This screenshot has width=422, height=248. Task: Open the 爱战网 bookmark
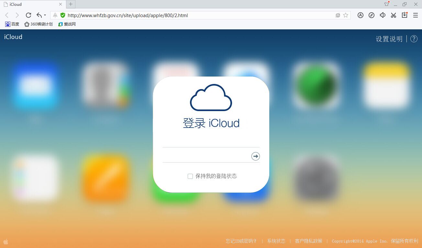tap(67, 24)
